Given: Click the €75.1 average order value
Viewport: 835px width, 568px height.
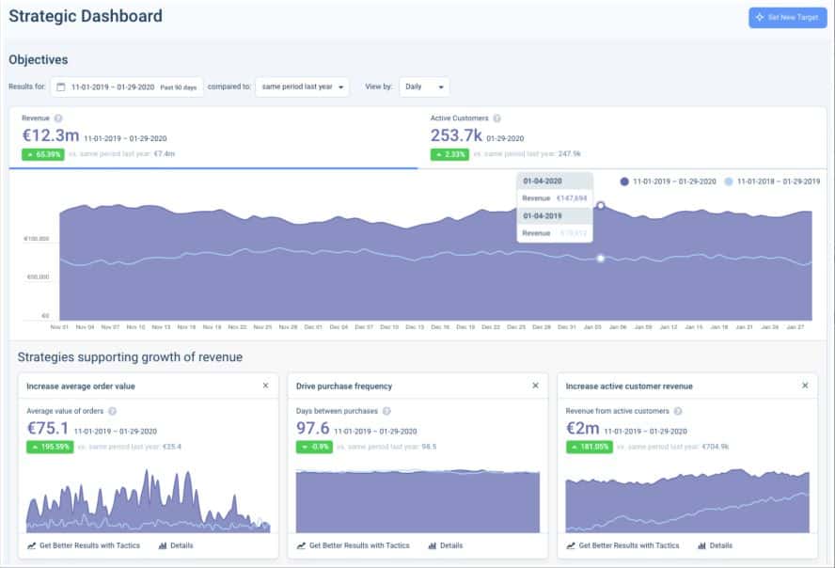Looking at the screenshot, I should pos(48,429).
